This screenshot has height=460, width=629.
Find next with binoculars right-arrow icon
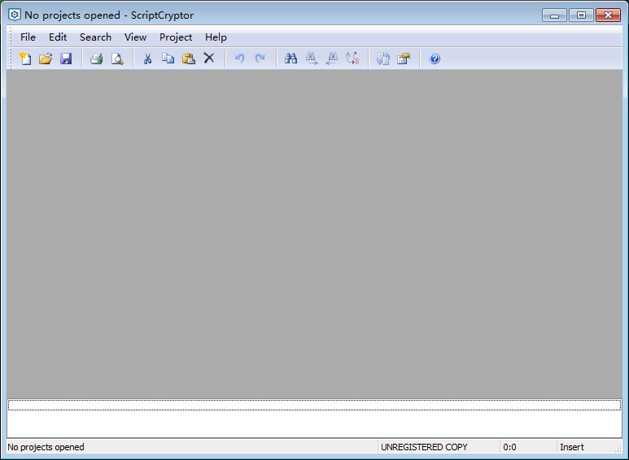tap(312, 59)
